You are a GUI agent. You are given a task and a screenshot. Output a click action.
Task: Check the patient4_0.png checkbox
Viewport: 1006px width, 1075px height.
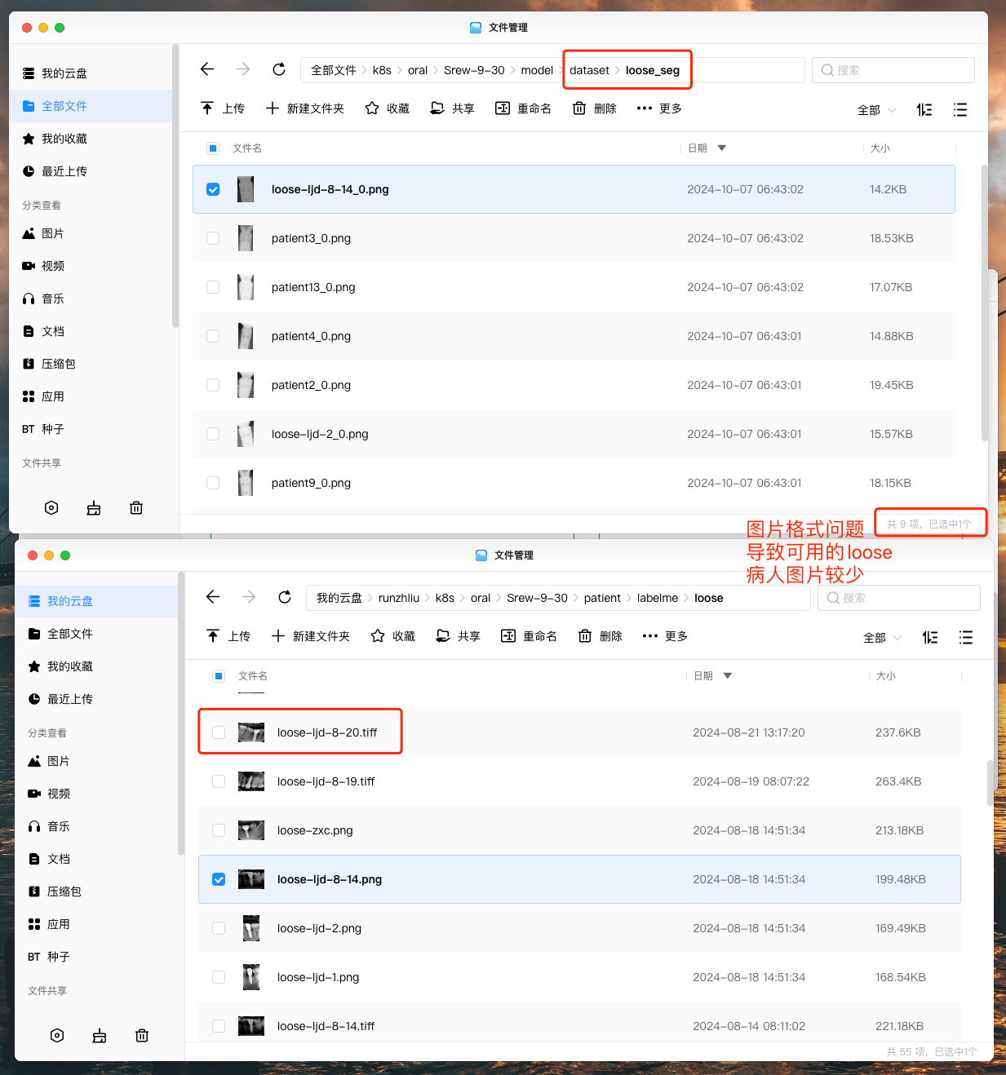[213, 336]
